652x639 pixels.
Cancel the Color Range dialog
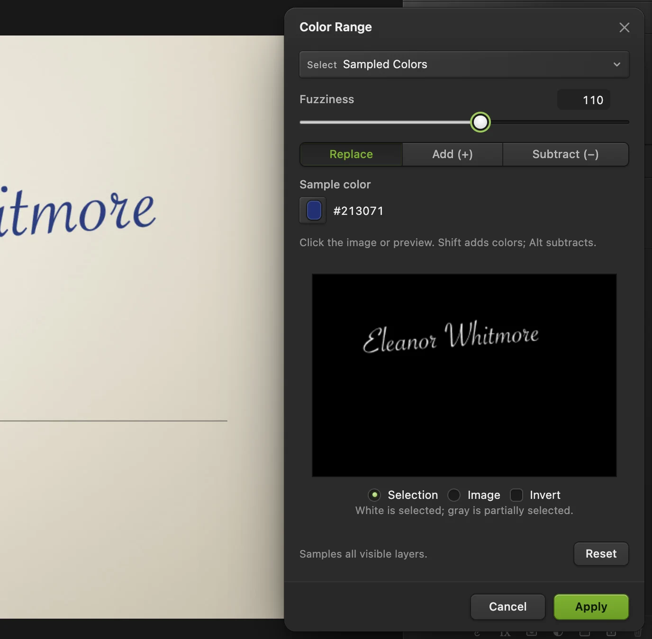(x=507, y=607)
